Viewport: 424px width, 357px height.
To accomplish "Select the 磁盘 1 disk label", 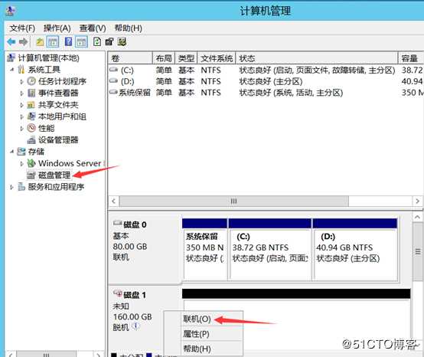I will (135, 295).
